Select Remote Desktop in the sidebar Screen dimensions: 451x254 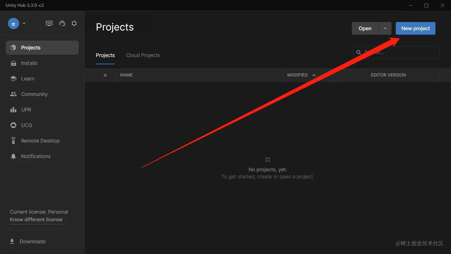pos(40,141)
